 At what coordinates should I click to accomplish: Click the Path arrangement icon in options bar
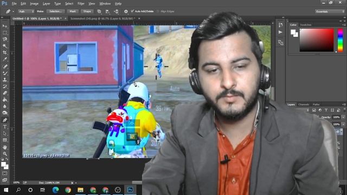tap(116, 11)
